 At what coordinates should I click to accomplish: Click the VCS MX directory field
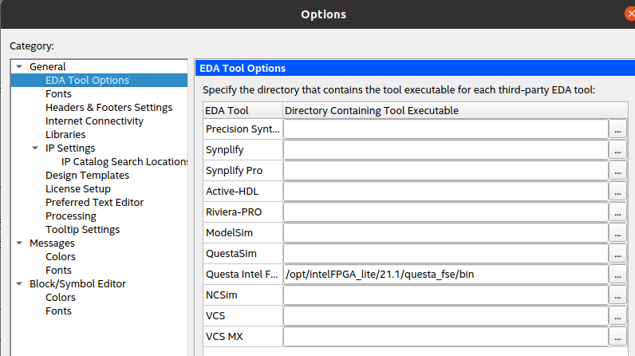point(446,337)
